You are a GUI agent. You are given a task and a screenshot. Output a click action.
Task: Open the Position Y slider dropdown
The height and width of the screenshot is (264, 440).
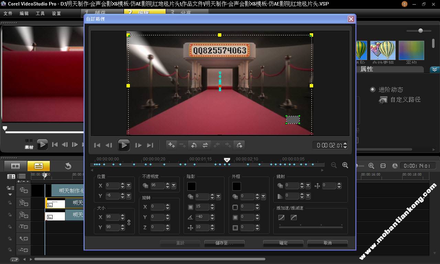[129, 196]
